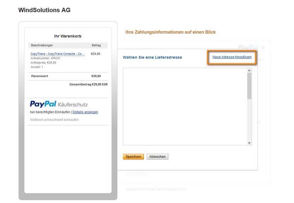The height and width of the screenshot is (203, 294).
Task: Click the 'Ihr Warenkorb' title
Action: pyautogui.click(x=68, y=36)
